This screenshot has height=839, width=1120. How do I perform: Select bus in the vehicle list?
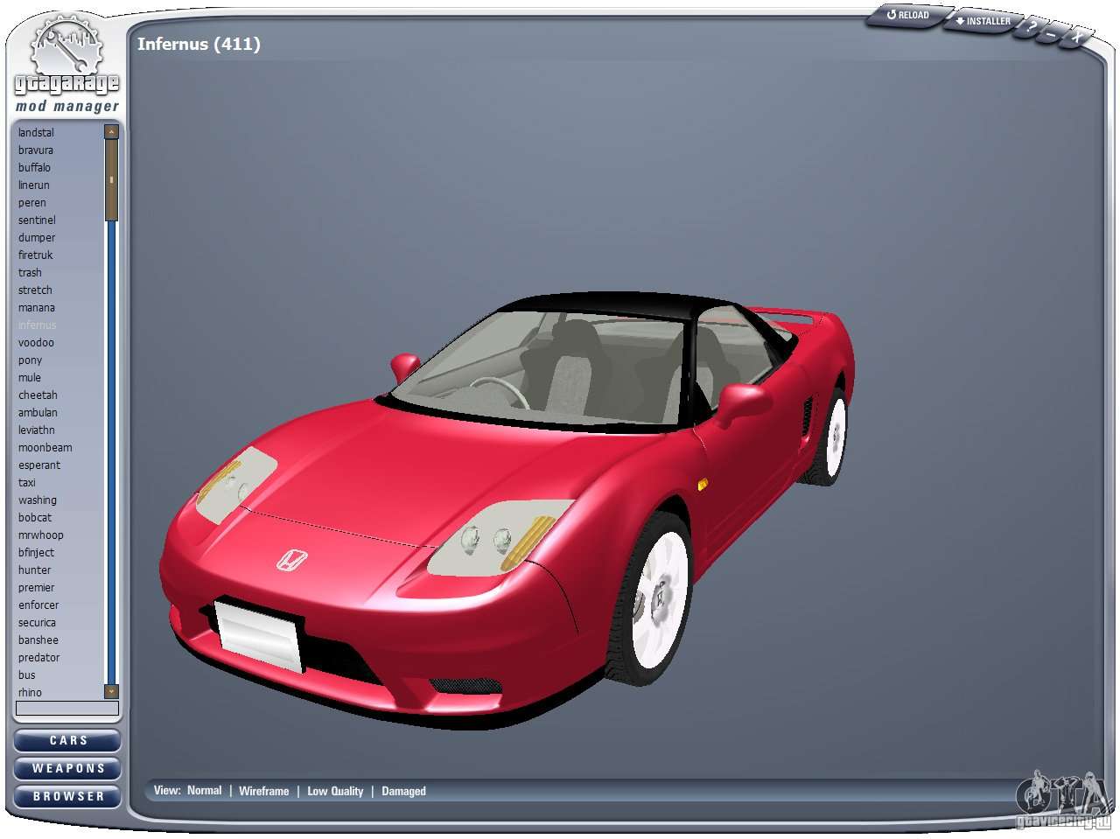[x=27, y=675]
